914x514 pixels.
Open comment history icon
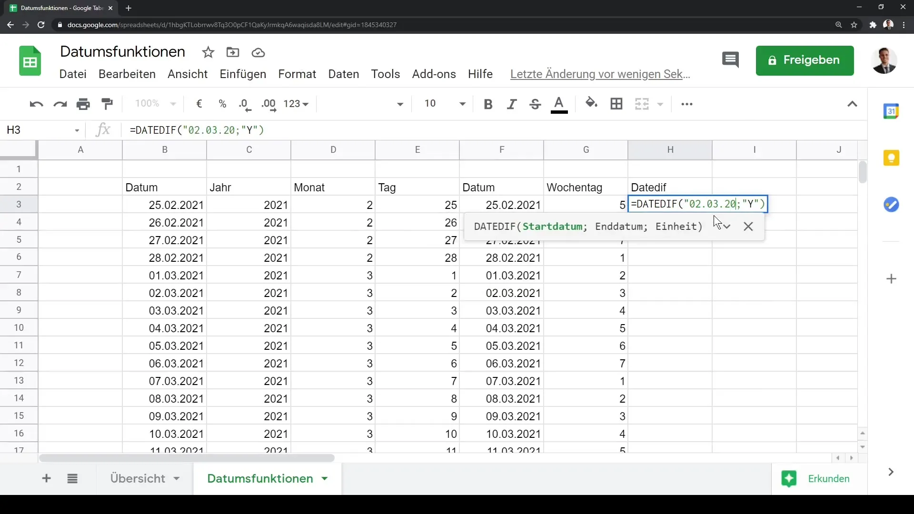coord(730,60)
